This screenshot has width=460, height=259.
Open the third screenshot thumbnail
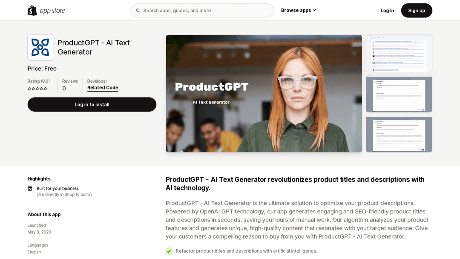click(399, 134)
